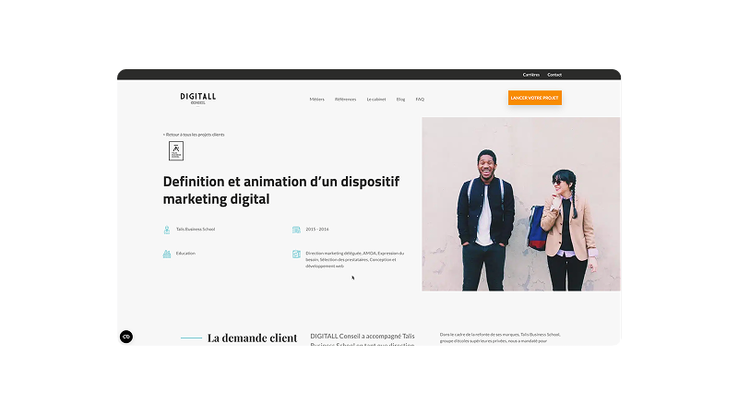Open the Métiers menu item
The image size is (738, 415).
tap(316, 99)
